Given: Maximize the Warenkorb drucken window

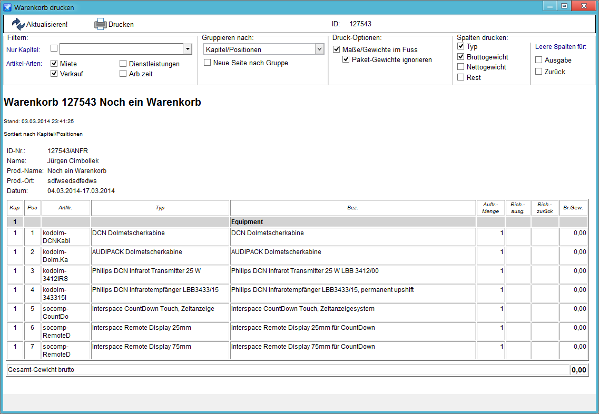Looking at the screenshot, I should pos(564,6).
